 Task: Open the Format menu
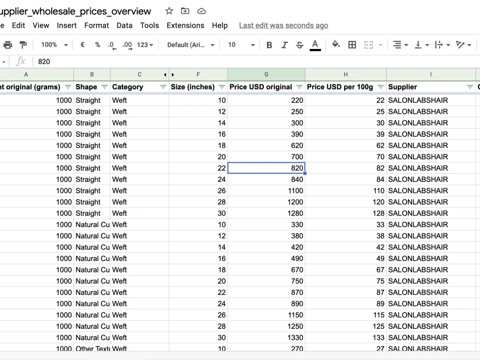[96, 25]
